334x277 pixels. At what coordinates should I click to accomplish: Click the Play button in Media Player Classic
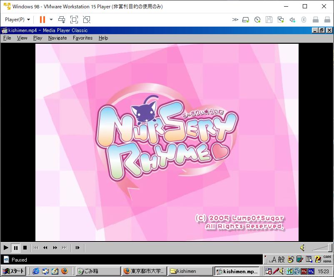click(6, 247)
